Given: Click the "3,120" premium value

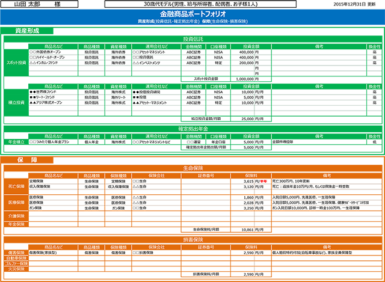Looking at the screenshot, I should pos(248,186).
